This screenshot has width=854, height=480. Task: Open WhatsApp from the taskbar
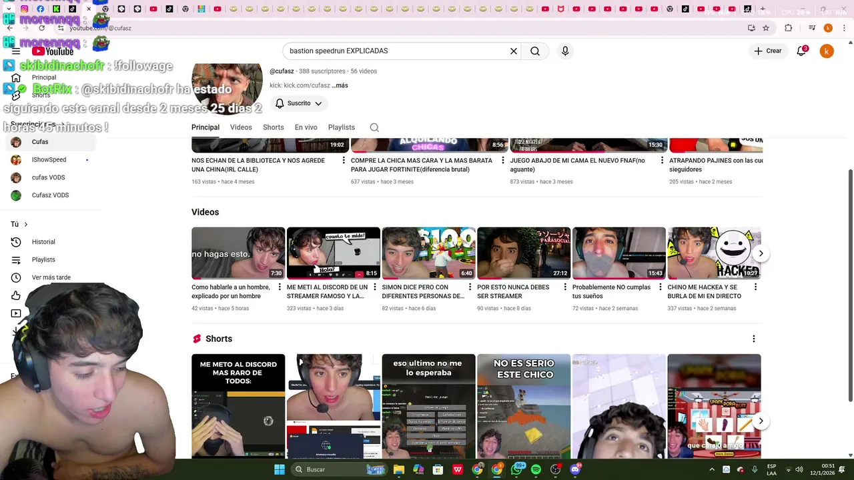516,469
